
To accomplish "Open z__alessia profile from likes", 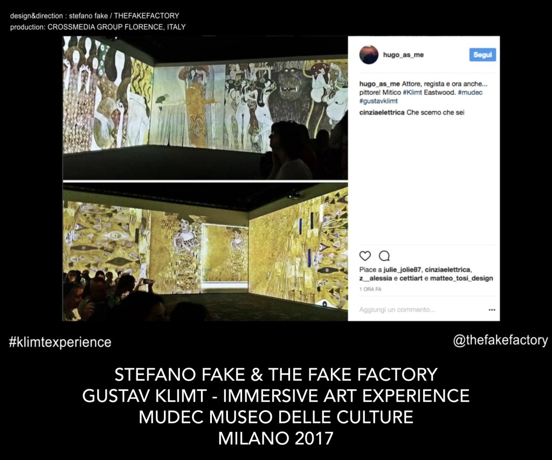I will click(376, 278).
